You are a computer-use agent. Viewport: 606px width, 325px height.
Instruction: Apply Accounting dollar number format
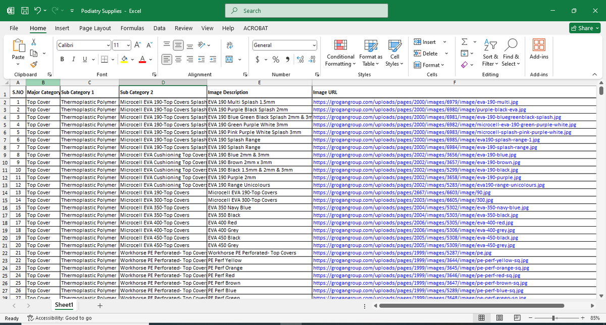click(x=258, y=60)
